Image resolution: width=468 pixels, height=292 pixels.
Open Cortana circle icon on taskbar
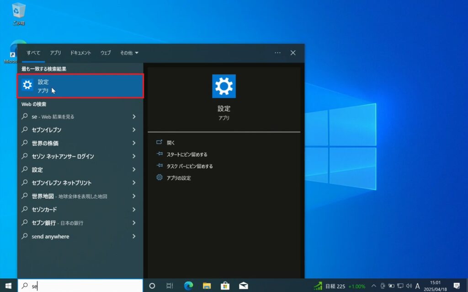152,286
